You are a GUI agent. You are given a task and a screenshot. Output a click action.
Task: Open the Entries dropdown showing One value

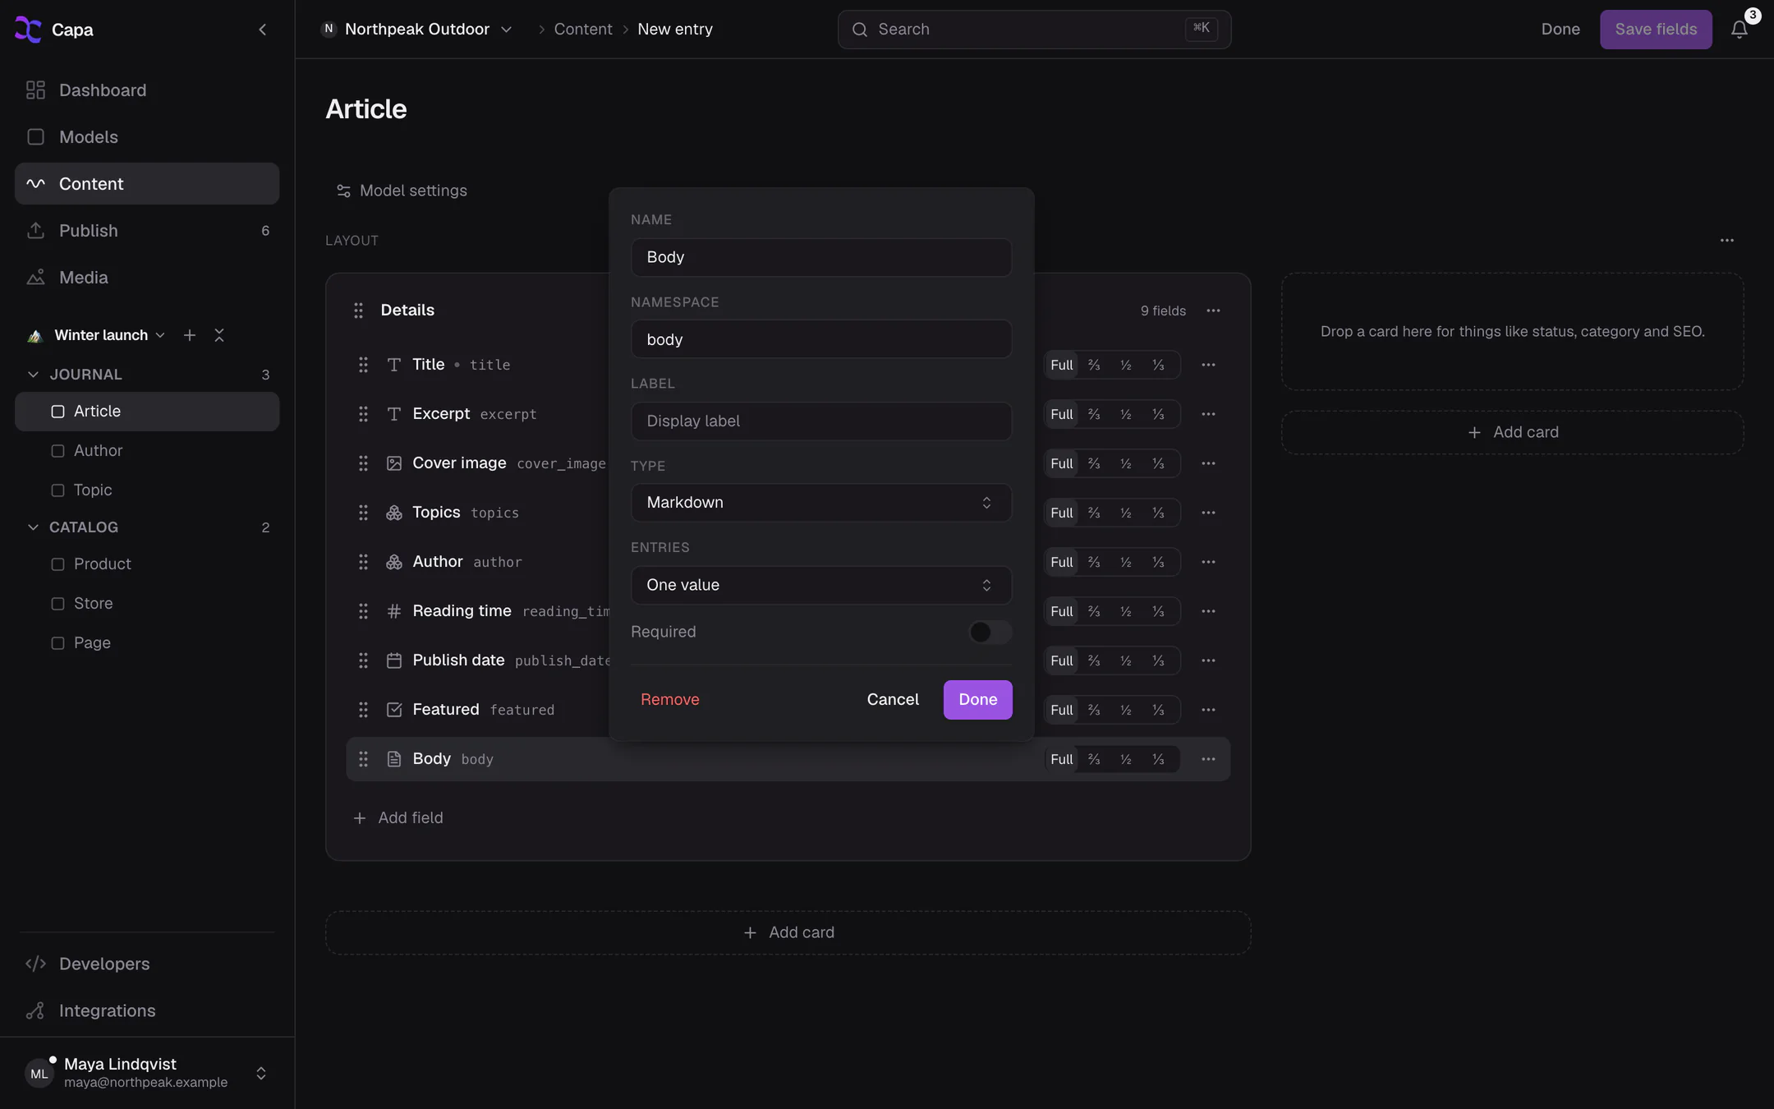(821, 585)
